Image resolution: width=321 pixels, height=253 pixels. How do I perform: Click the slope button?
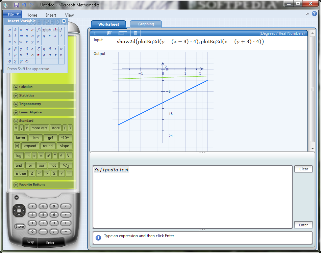pos(64,146)
